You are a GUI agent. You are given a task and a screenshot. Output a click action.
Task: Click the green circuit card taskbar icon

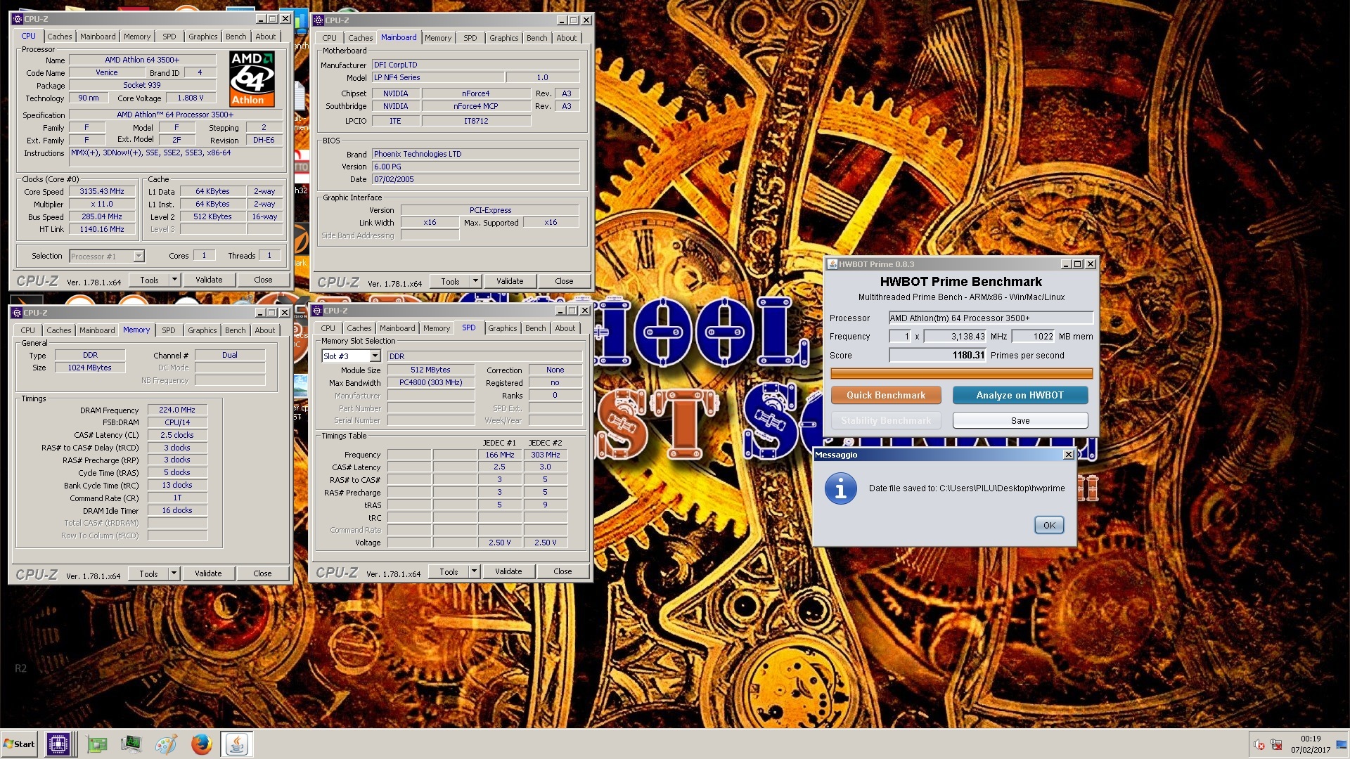96,744
